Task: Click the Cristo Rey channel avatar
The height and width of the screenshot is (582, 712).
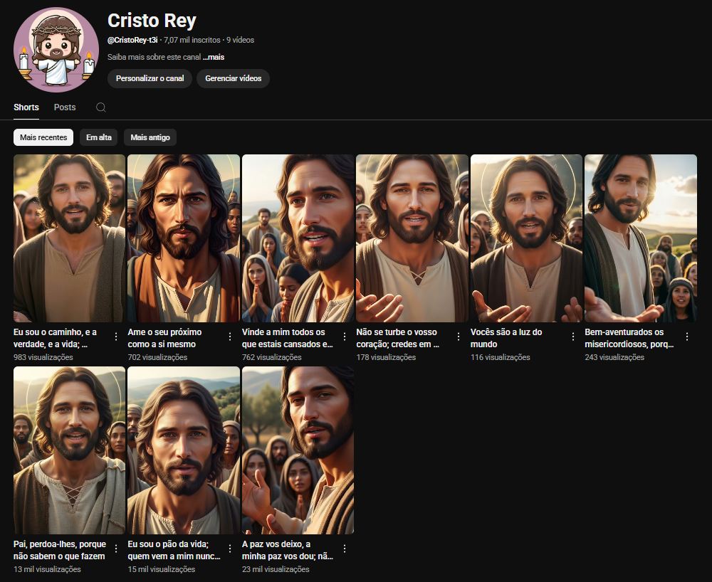Action: (x=56, y=49)
